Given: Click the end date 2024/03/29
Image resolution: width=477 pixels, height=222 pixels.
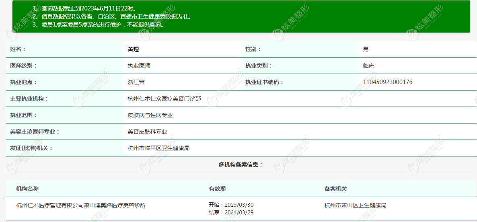Looking at the screenshot, I should (x=231, y=212).
